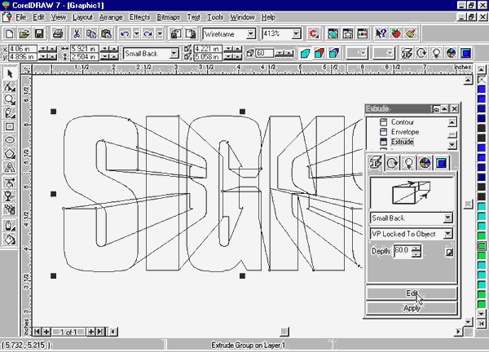Open the redo history dropdown arrow
This screenshot has height=352, width=489.
click(x=160, y=33)
